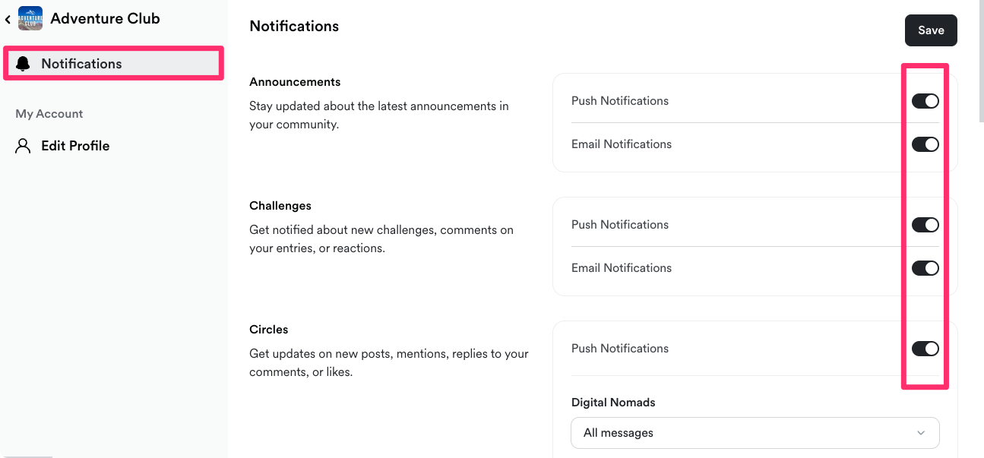Image resolution: width=984 pixels, height=458 pixels.
Task: Click the bell icon in the sidebar
Action: click(24, 64)
